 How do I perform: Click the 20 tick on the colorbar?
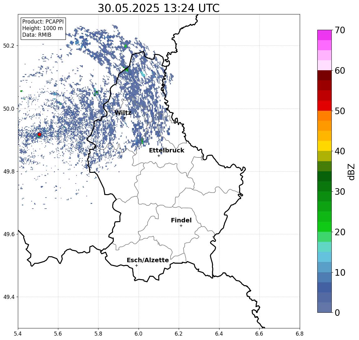pos(340,232)
